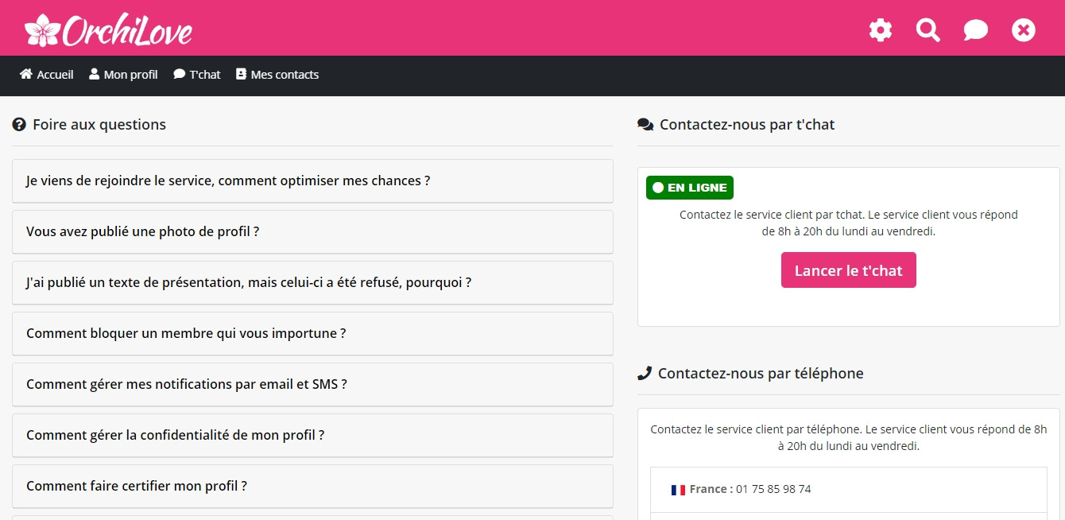Expand email and SMS notifications question
Image resolution: width=1065 pixels, height=520 pixels.
(x=187, y=384)
